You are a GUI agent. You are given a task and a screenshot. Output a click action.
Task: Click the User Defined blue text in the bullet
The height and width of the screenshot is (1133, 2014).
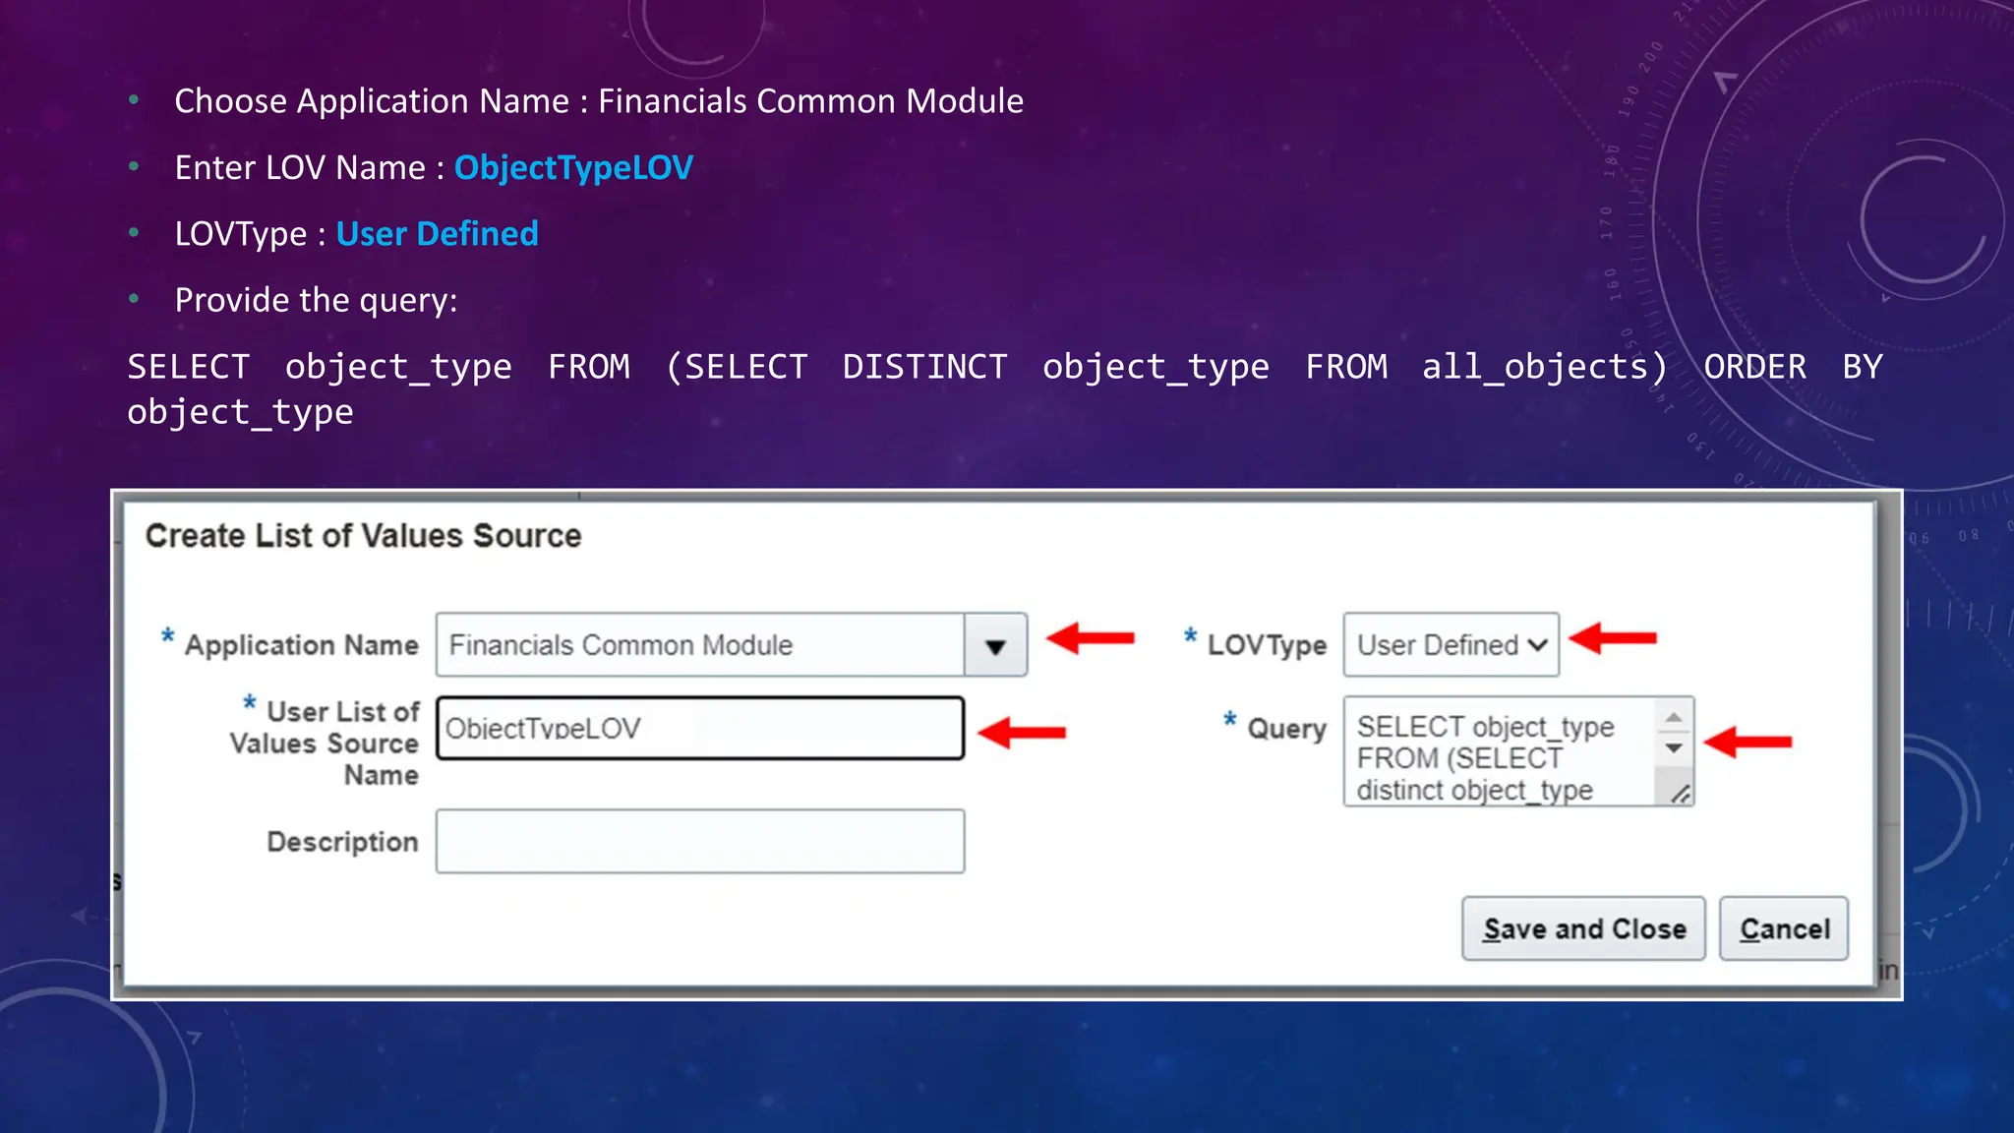(437, 234)
